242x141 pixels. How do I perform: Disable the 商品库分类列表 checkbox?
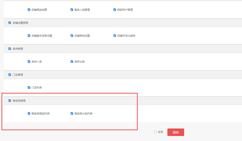(x=72, y=114)
